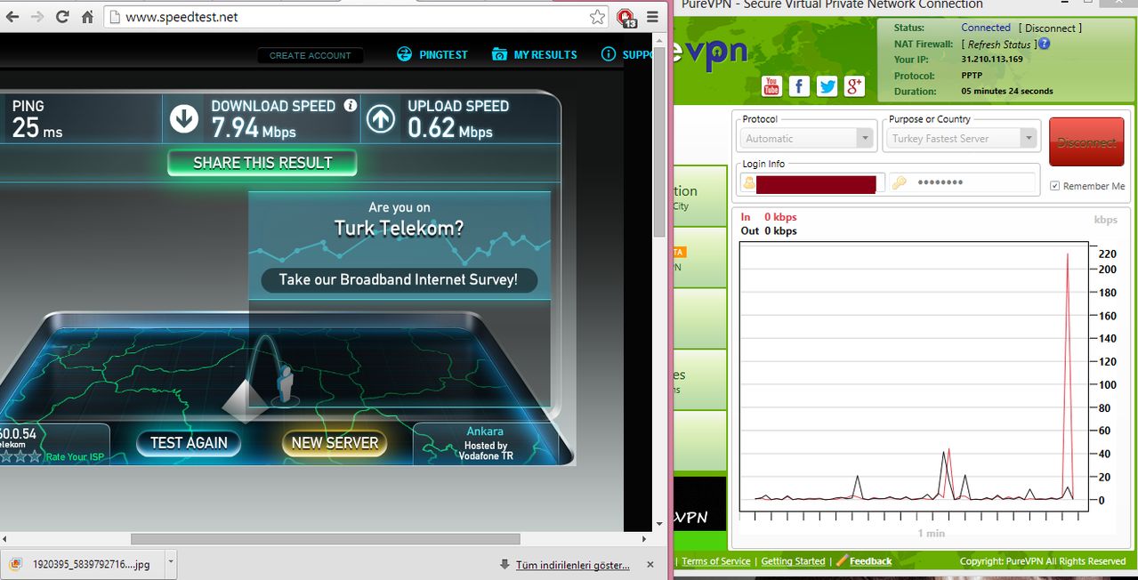Expand the Protocol Automatic dropdown
This screenshot has height=580, width=1138.
(x=864, y=139)
